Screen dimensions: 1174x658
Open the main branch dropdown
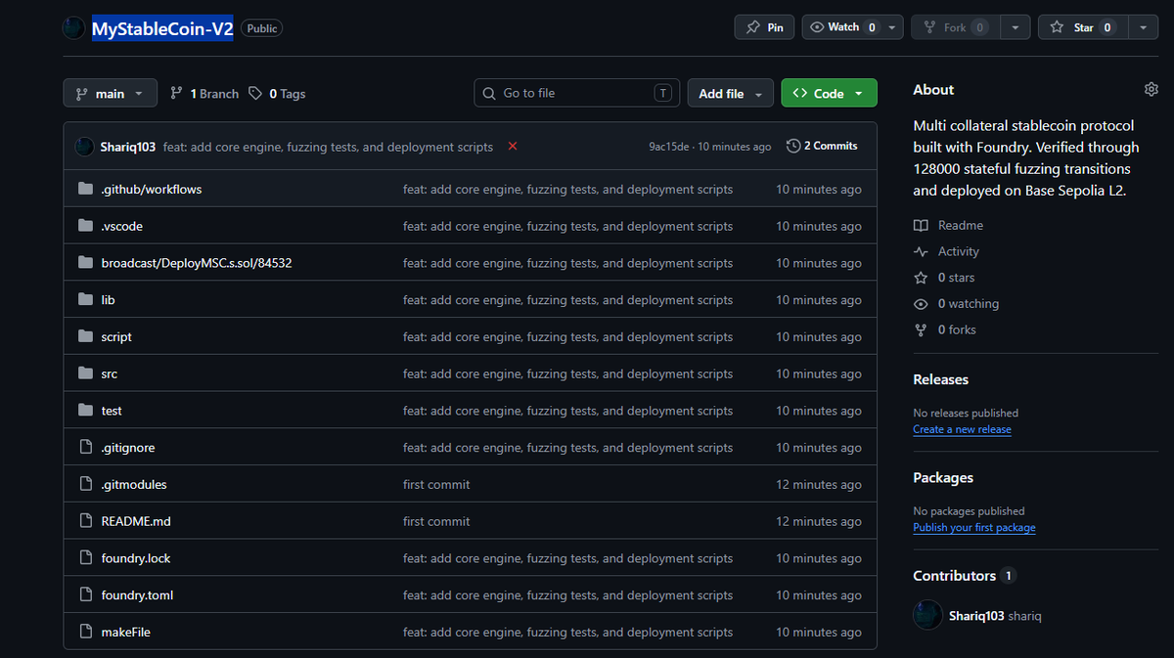click(x=110, y=93)
